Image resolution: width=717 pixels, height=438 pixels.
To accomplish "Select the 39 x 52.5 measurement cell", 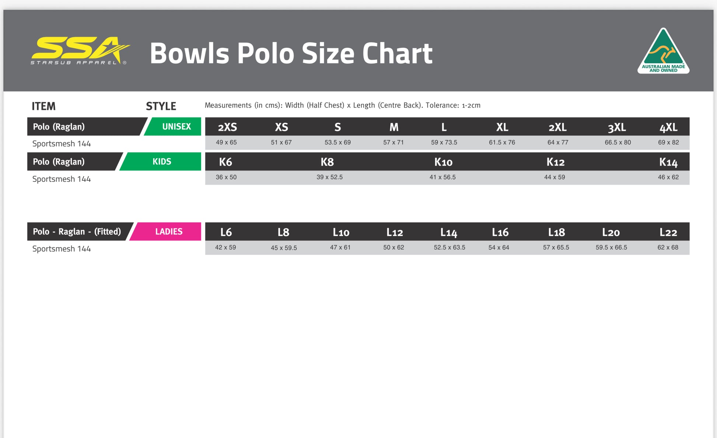I will coord(330,177).
